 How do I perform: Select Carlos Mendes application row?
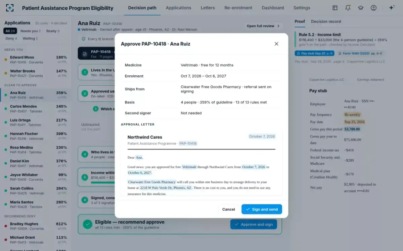point(36,109)
